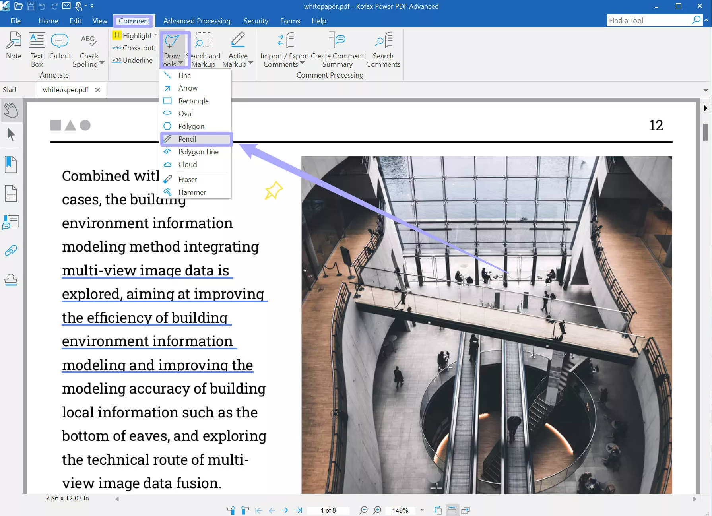The height and width of the screenshot is (516, 712).
Task: Open the Attachments paperclip panel
Action: click(11, 250)
